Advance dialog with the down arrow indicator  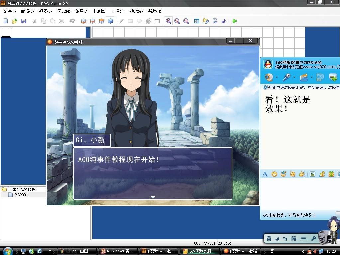pos(153,197)
